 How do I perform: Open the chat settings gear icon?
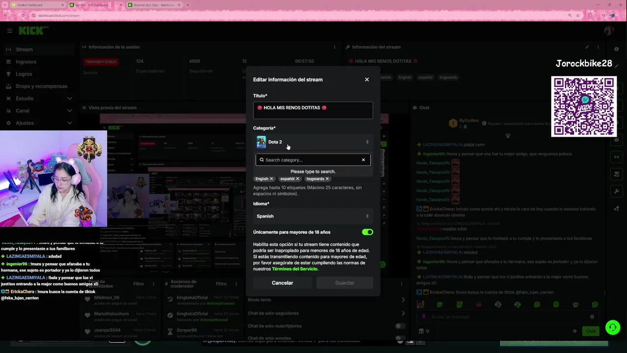[x=575, y=331]
